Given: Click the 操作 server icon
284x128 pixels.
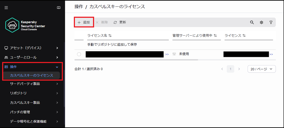Looking at the screenshot, I should point(6,67).
